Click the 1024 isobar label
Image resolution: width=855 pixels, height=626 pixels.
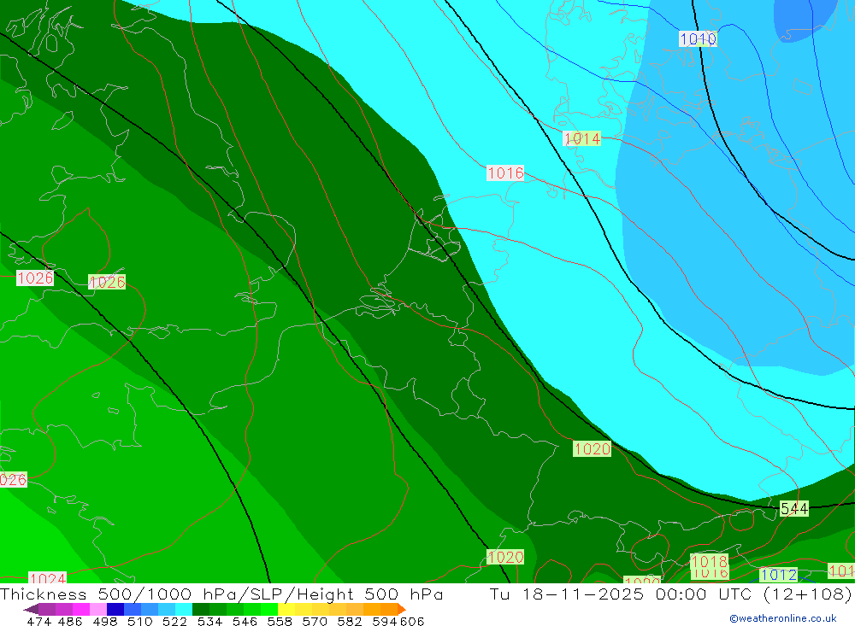click(47, 578)
